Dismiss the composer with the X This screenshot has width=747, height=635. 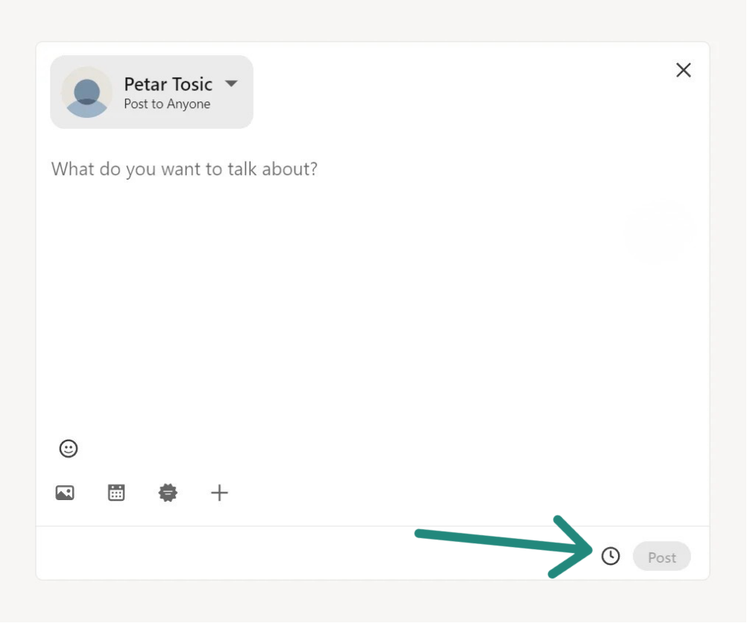click(683, 69)
